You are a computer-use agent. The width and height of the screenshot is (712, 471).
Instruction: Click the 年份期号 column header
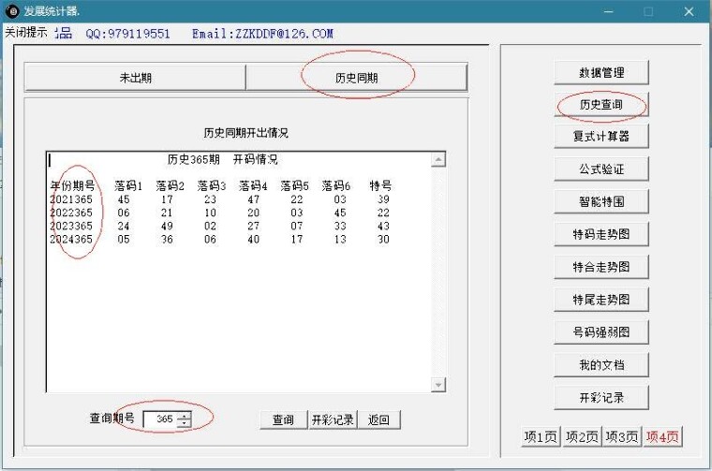click(x=73, y=185)
